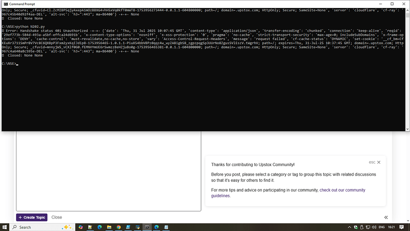Open Notepad++ from the taskbar
Viewport: 410px width, 231px height.
pos(90,227)
